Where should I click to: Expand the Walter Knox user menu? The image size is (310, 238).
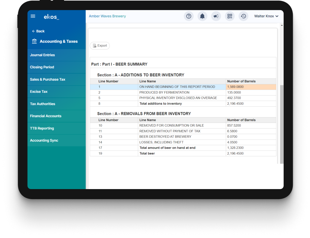pos(266,16)
